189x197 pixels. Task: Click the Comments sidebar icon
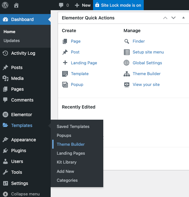(5, 100)
